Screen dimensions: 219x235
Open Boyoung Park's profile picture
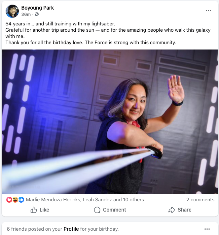(x=12, y=11)
